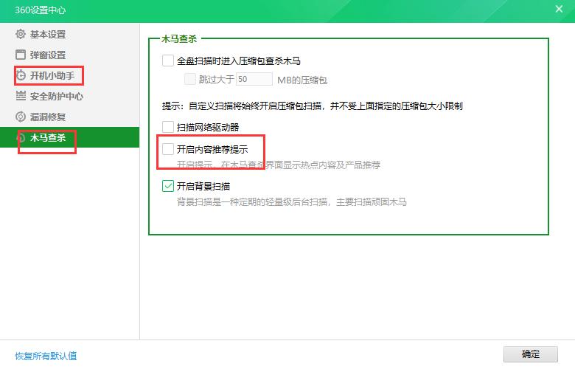Viewport: 575px width, 369px height.
Task: Check the 扫描网络驱动器 option
Action: [x=168, y=127]
